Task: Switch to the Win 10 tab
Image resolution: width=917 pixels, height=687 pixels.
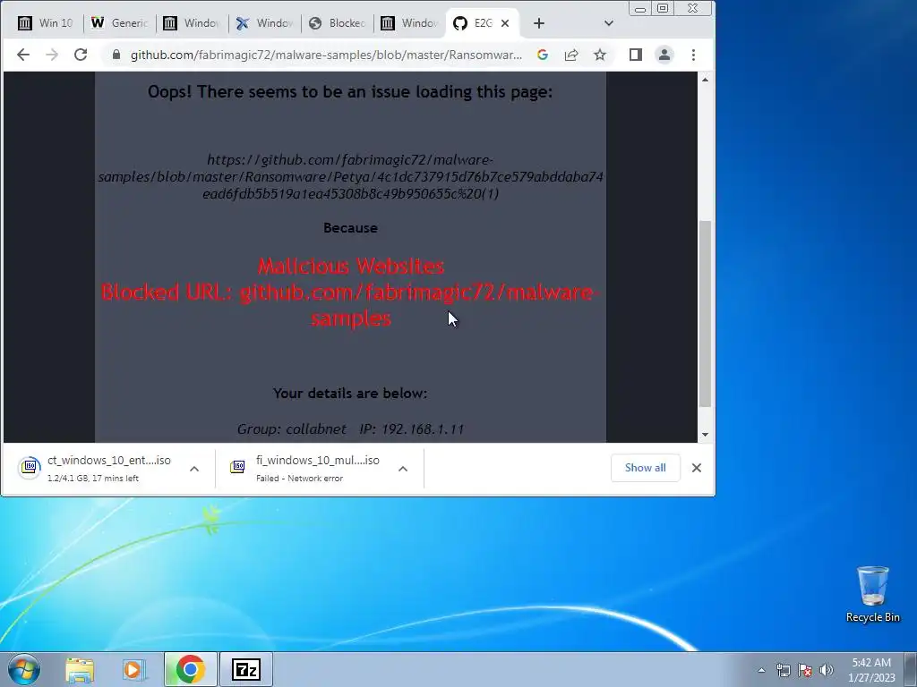Action: tap(46, 23)
